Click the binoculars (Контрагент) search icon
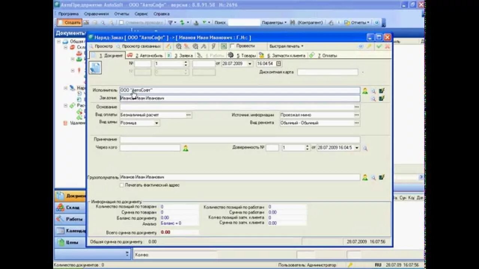The width and height of the screenshot is (479, 269). click(x=293, y=22)
